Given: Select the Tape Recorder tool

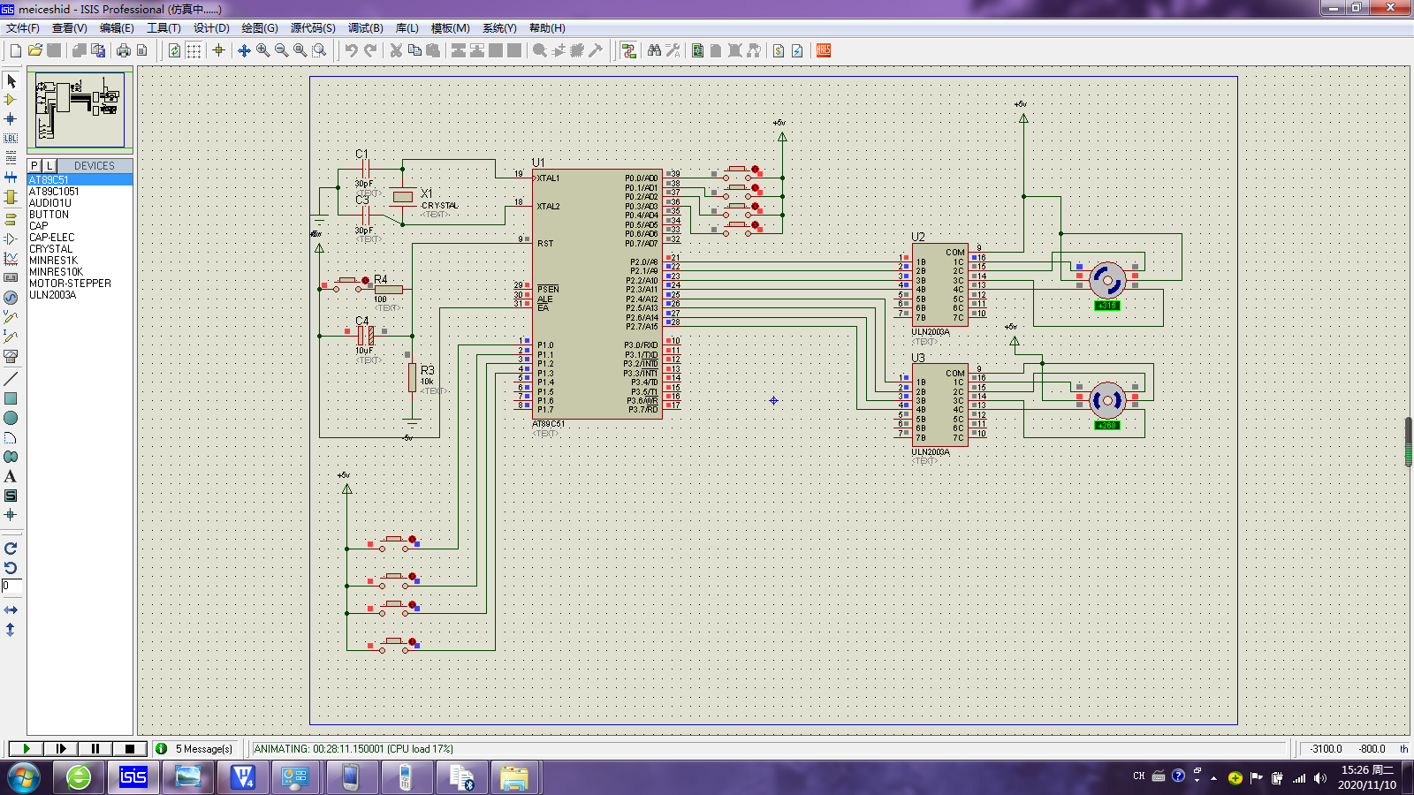Looking at the screenshot, I should 11,277.
